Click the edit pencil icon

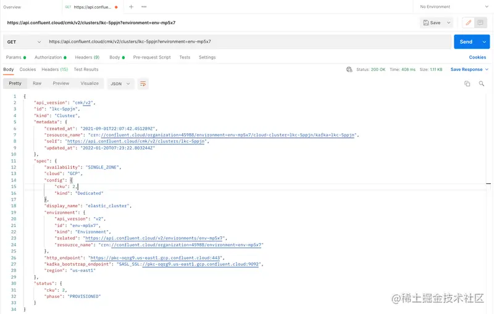tap(469, 23)
